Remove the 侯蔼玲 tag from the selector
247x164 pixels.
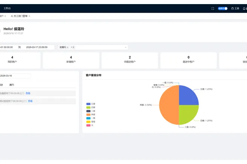click(67, 47)
